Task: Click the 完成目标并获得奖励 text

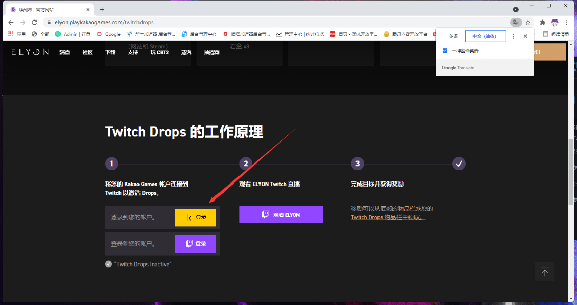Action: coord(377,184)
